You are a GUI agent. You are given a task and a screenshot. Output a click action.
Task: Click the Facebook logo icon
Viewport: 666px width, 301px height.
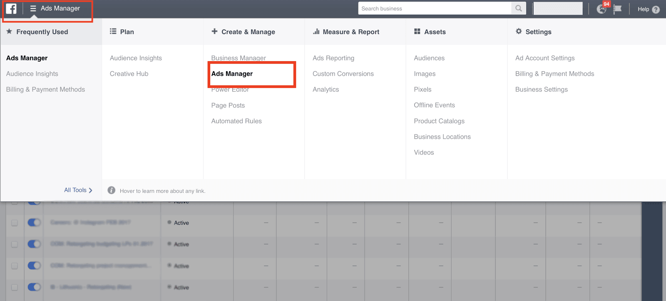tap(11, 9)
